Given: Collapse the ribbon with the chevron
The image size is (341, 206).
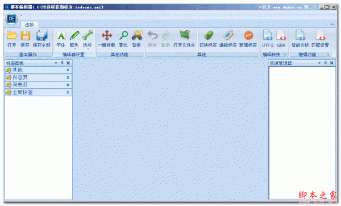Looking at the screenshot, I should point(332,24).
